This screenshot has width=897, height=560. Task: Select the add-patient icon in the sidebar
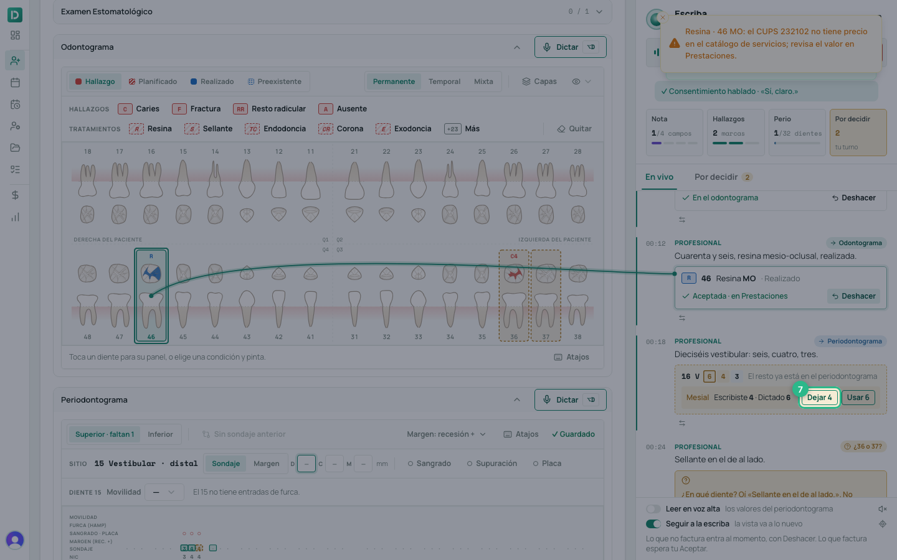pyautogui.click(x=15, y=60)
